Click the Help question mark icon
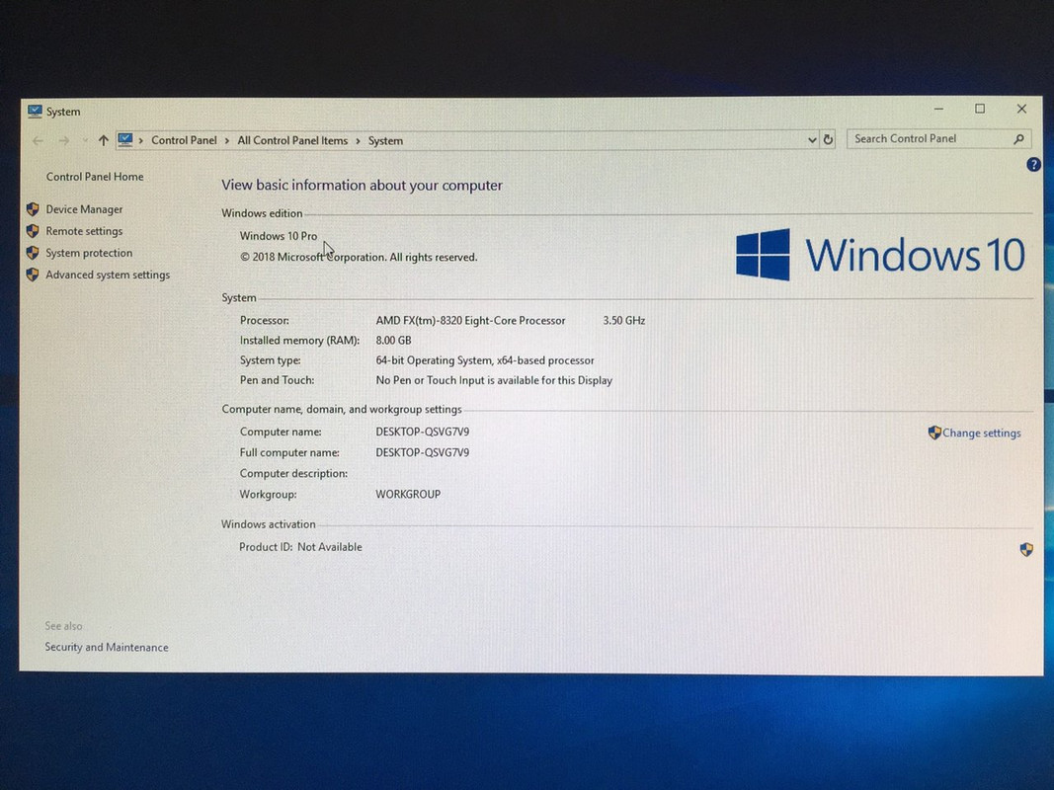 click(1033, 165)
